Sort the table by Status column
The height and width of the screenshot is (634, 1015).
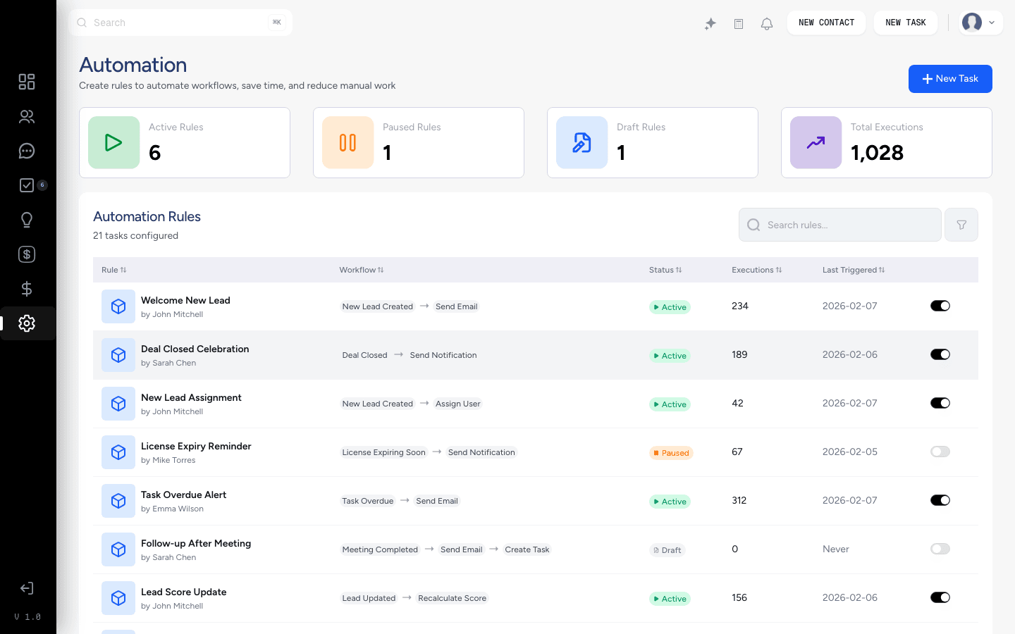(x=665, y=270)
